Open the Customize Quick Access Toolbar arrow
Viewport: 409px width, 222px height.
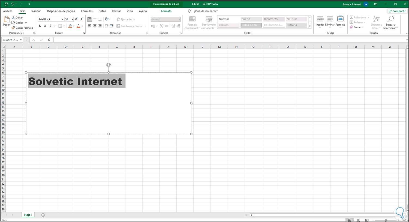(29, 4)
